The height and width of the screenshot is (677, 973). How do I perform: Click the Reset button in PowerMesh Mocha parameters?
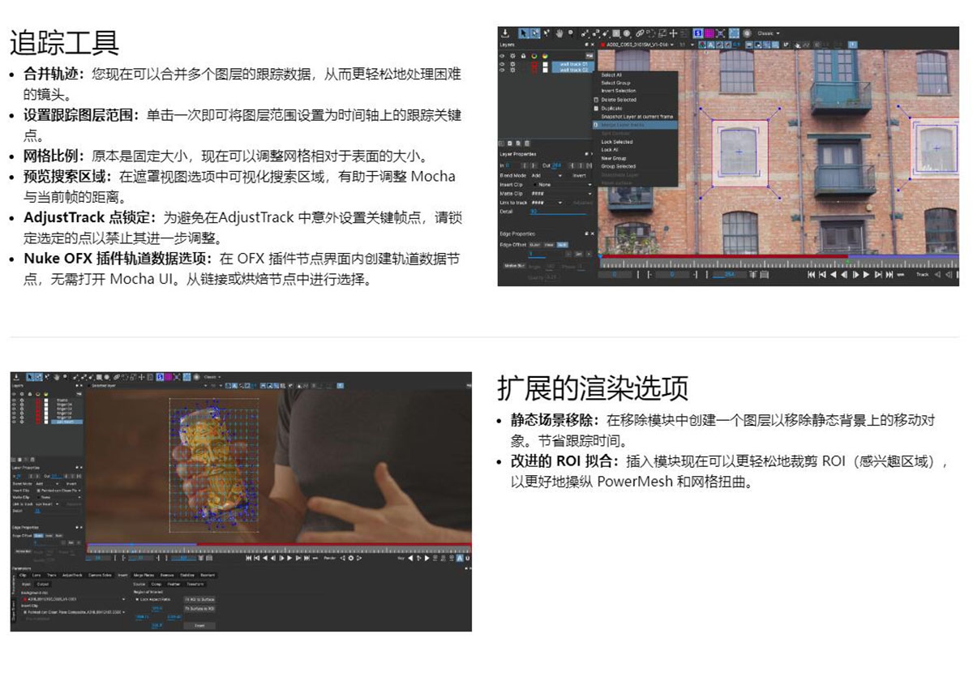click(x=199, y=626)
